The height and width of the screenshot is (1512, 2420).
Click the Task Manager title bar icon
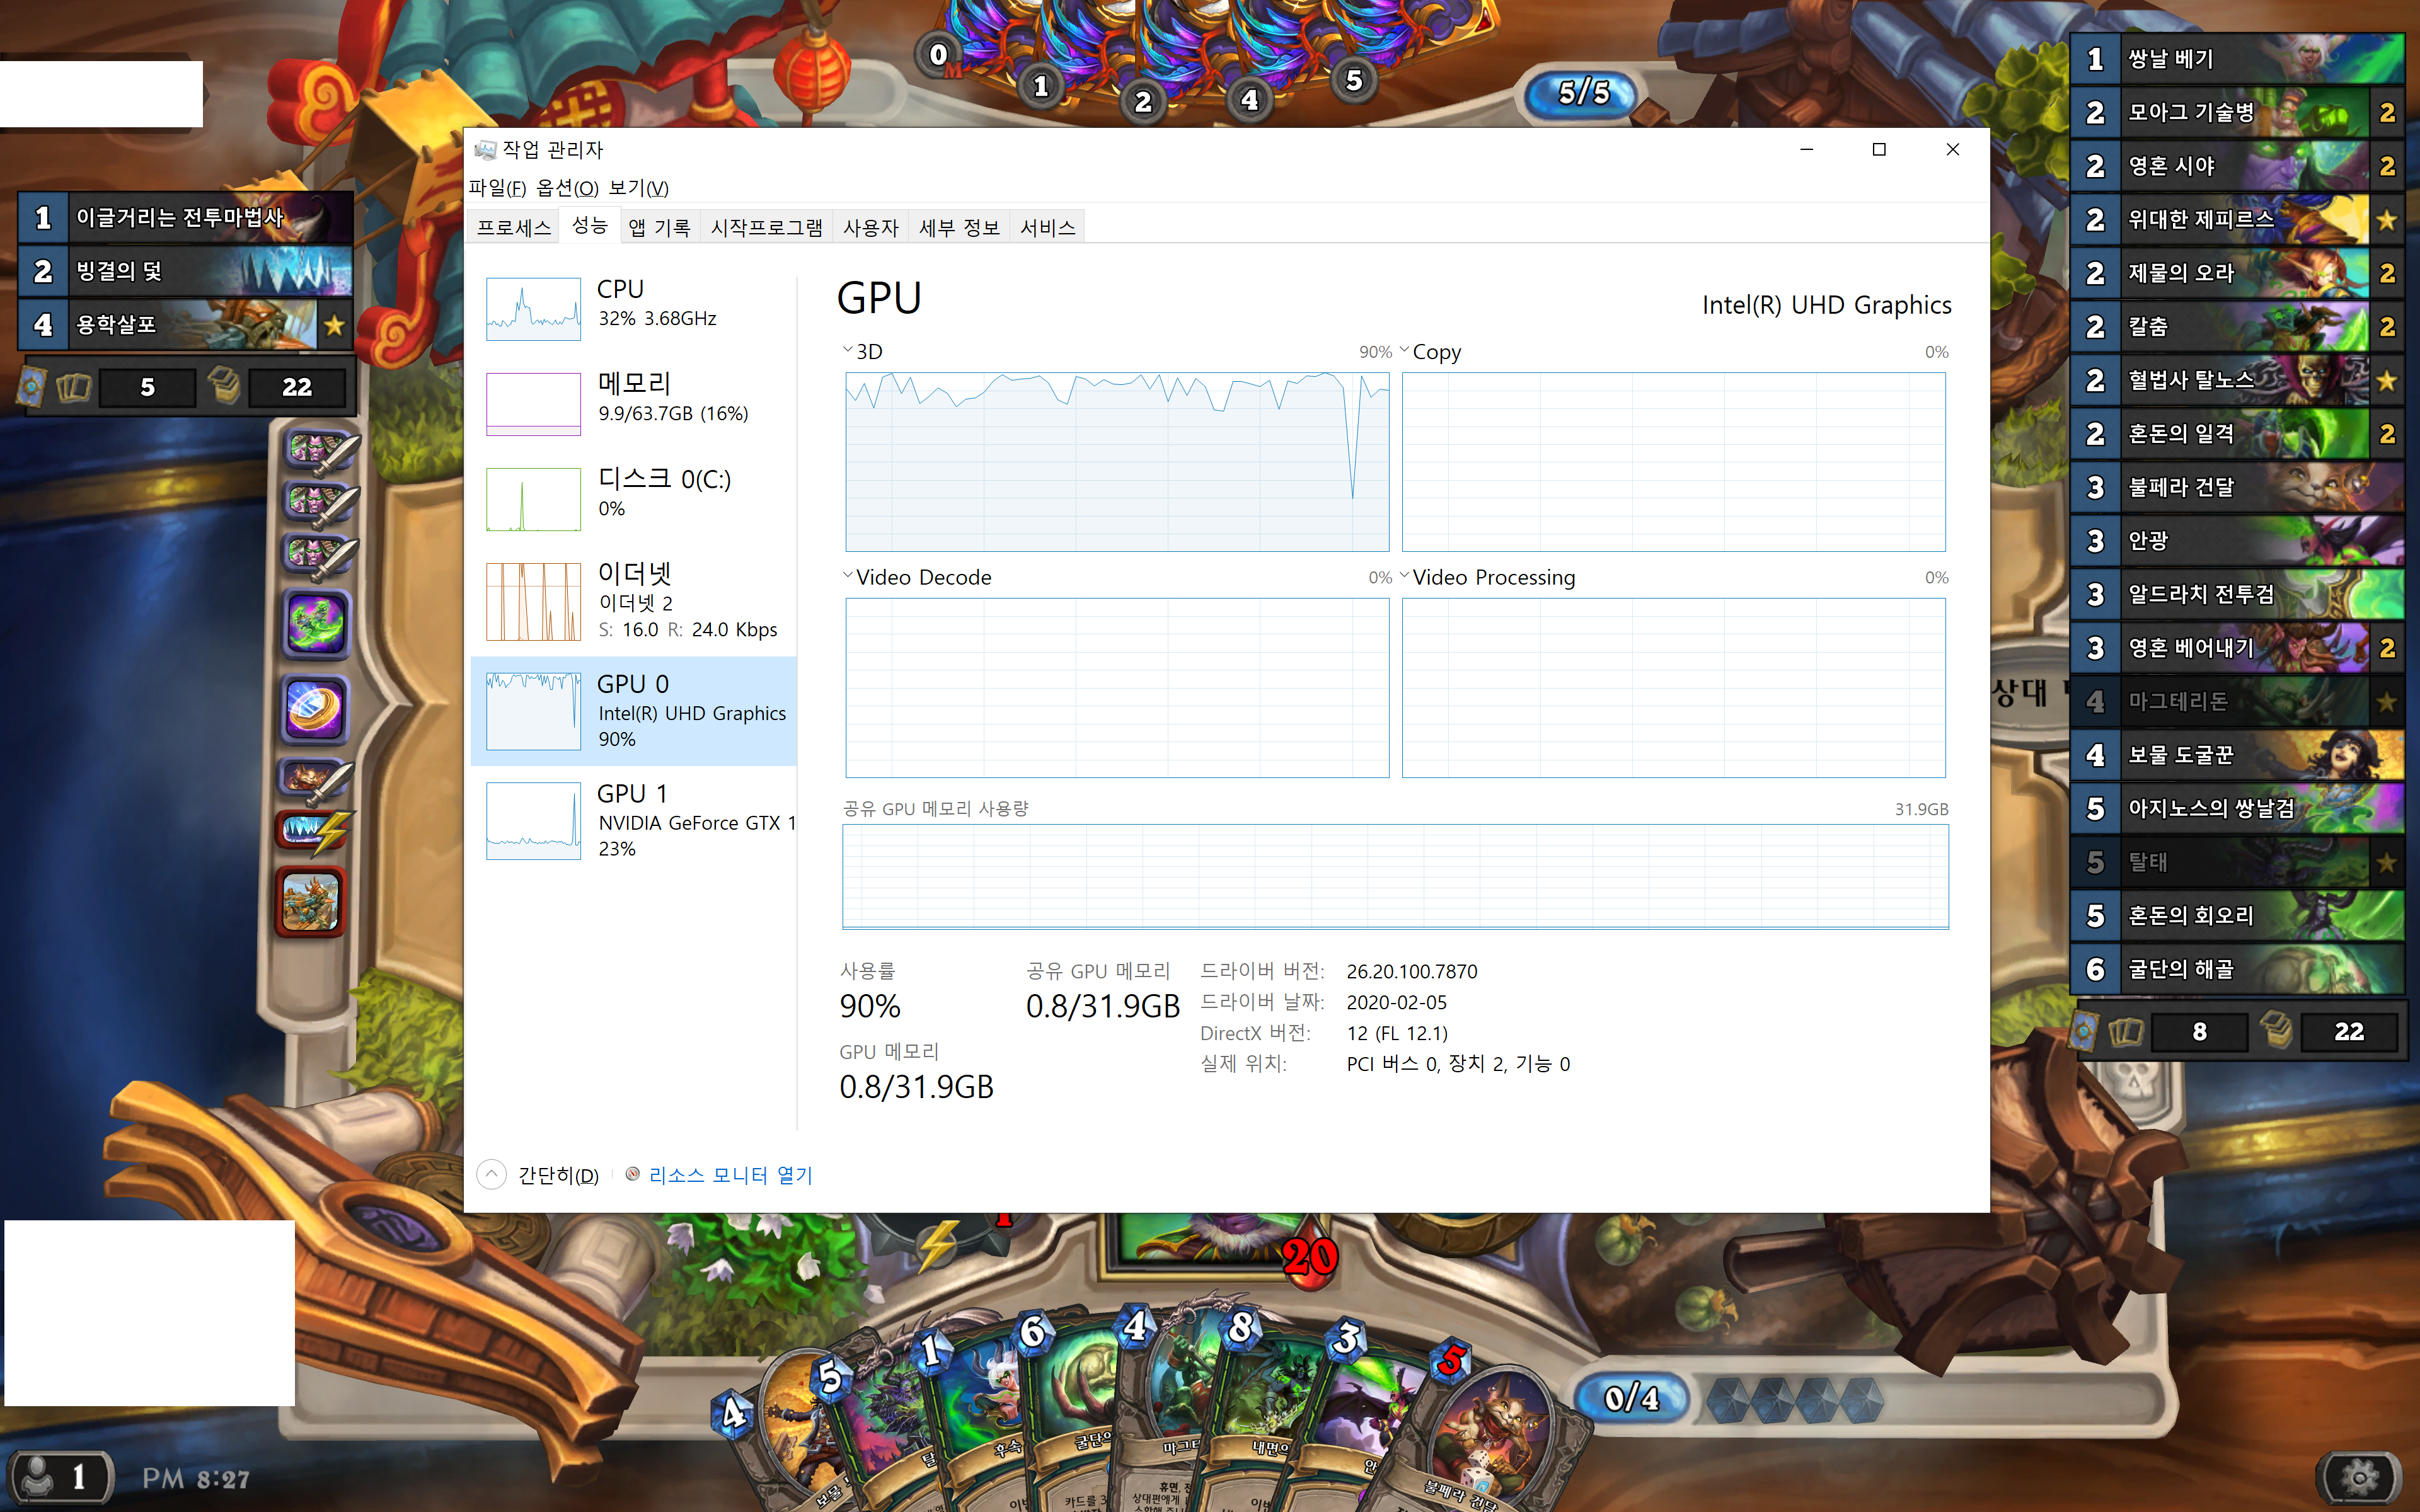click(485, 150)
